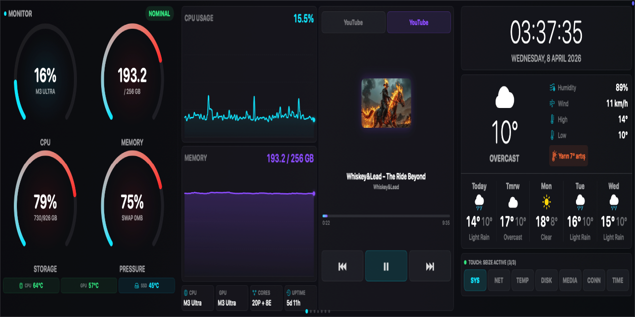This screenshot has height=317, width=635.
Task: Click Monday's sun icon
Action: click(546, 202)
